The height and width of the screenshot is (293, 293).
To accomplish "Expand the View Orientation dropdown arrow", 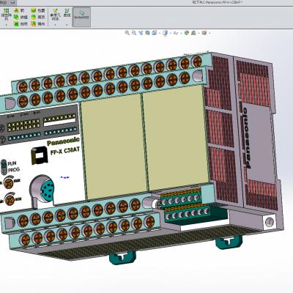I will click(x=160, y=33).
